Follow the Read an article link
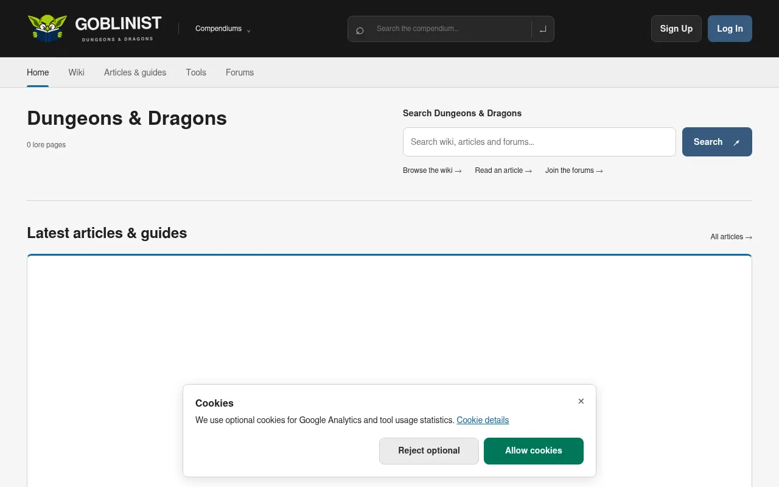Viewport: 779px width, 487px height. click(x=503, y=170)
